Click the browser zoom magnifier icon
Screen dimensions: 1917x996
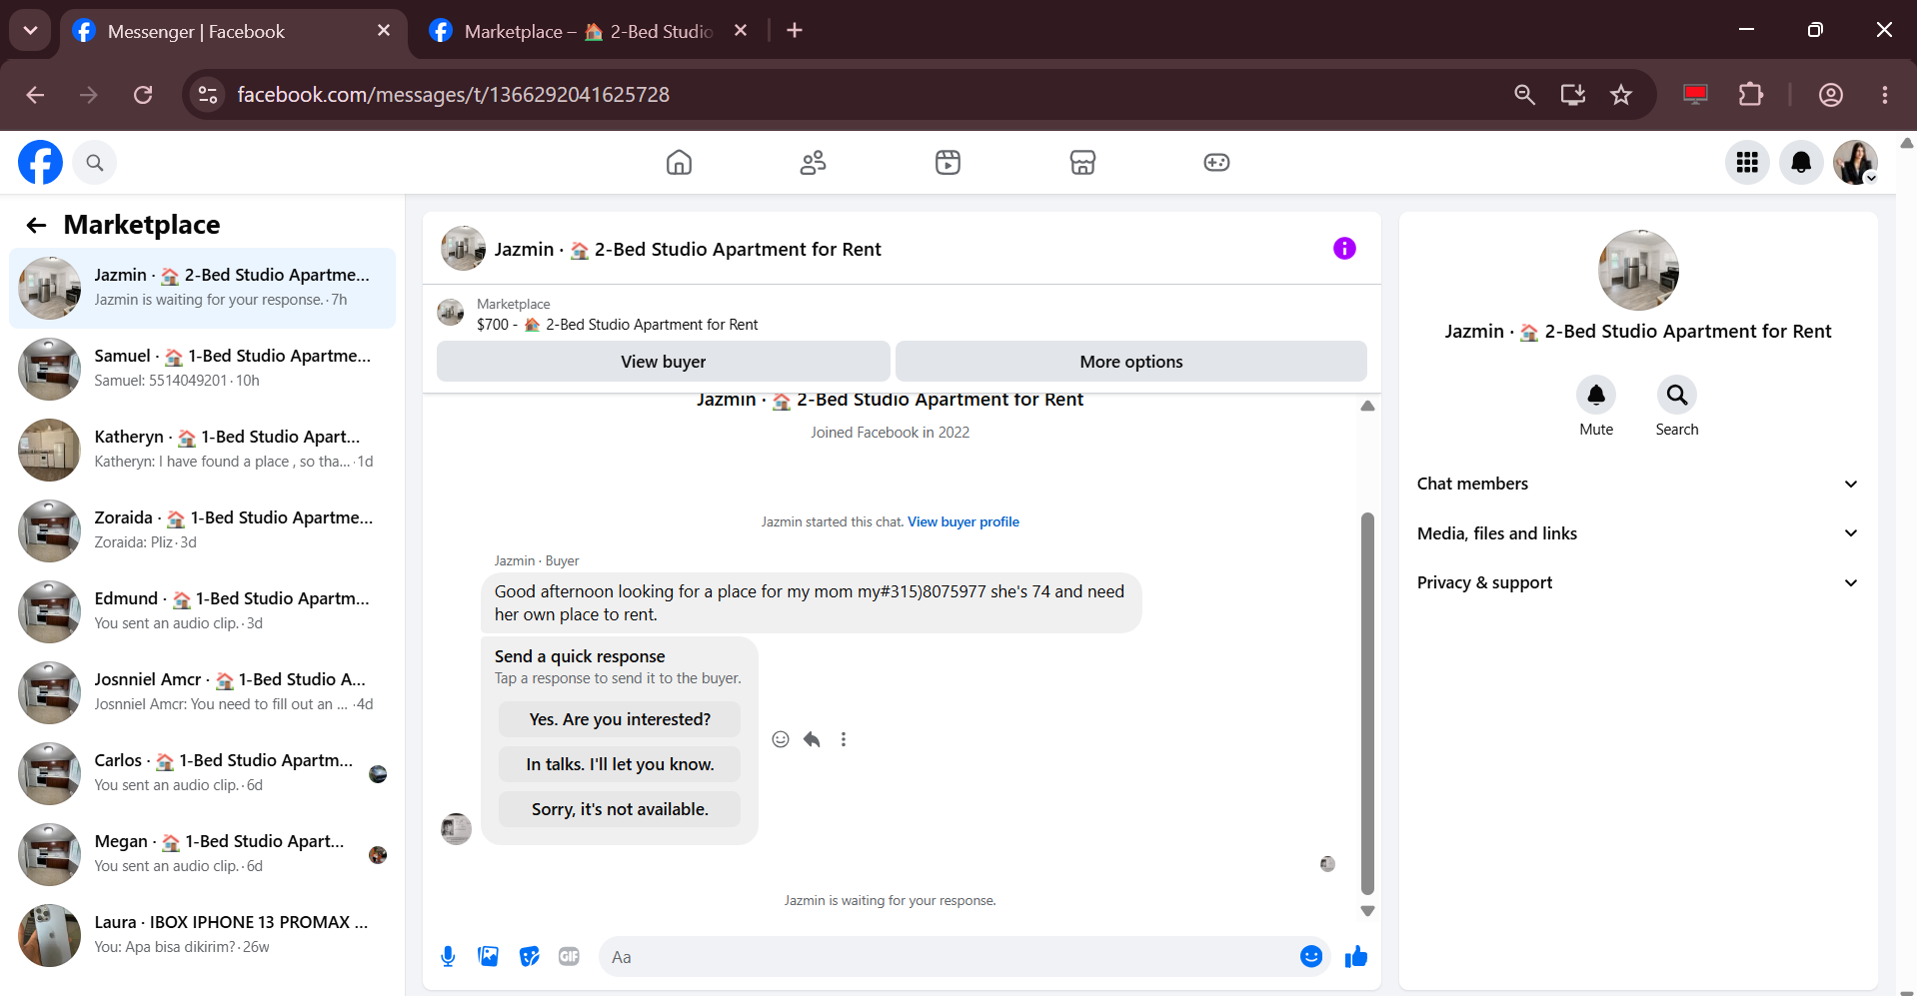click(x=1524, y=95)
